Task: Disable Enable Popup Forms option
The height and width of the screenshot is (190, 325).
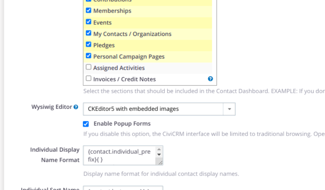Action: click(x=86, y=124)
